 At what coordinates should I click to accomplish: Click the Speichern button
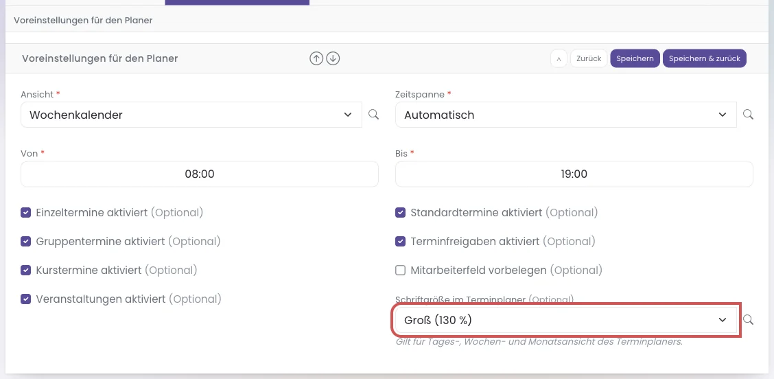click(x=635, y=58)
